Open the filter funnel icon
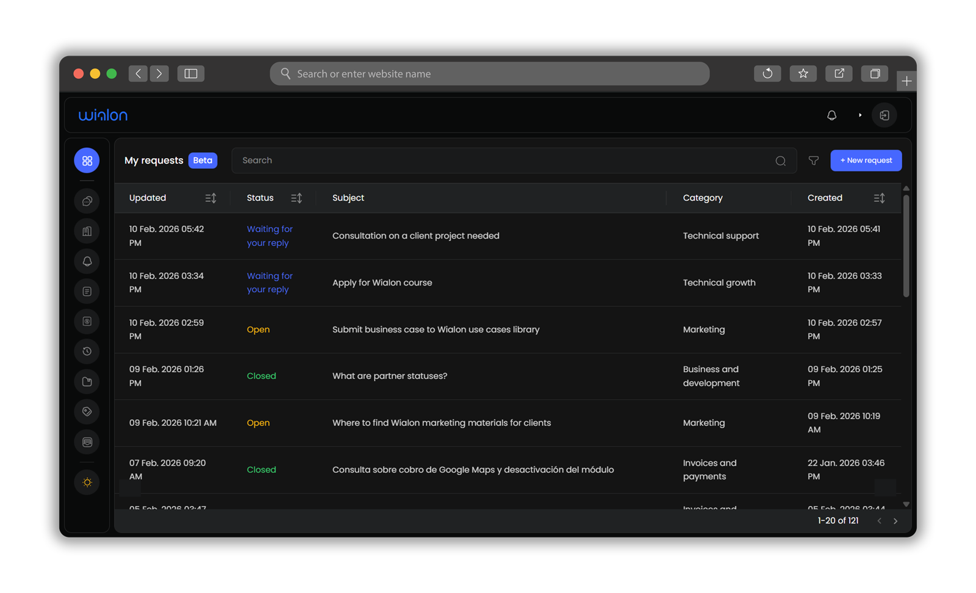Screen dimensions: 976x593 click(x=813, y=160)
